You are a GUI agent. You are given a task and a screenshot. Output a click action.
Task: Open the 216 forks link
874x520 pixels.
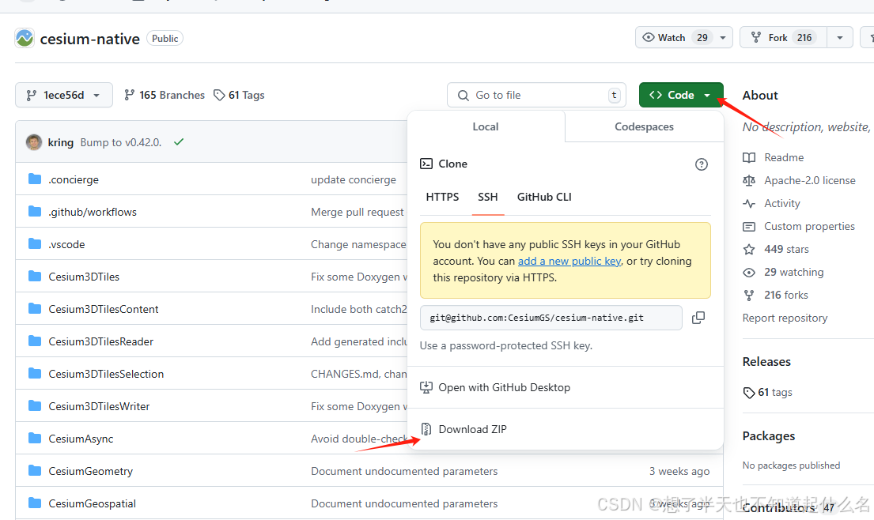(786, 295)
